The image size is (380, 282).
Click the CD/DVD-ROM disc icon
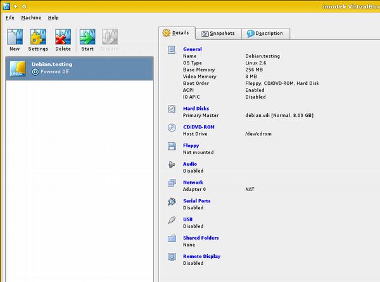[x=172, y=128]
